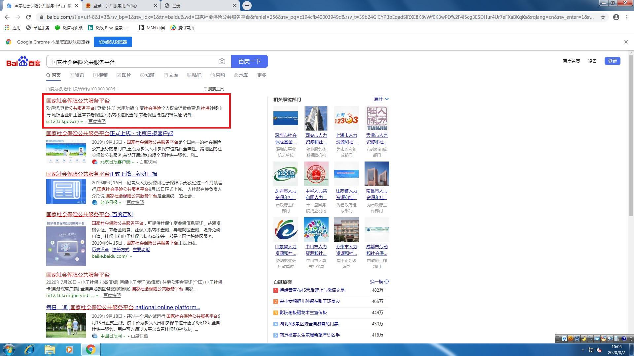Open 百度快照 for m12333.cn result
Screen dimensions: 634x356
coord(112,296)
